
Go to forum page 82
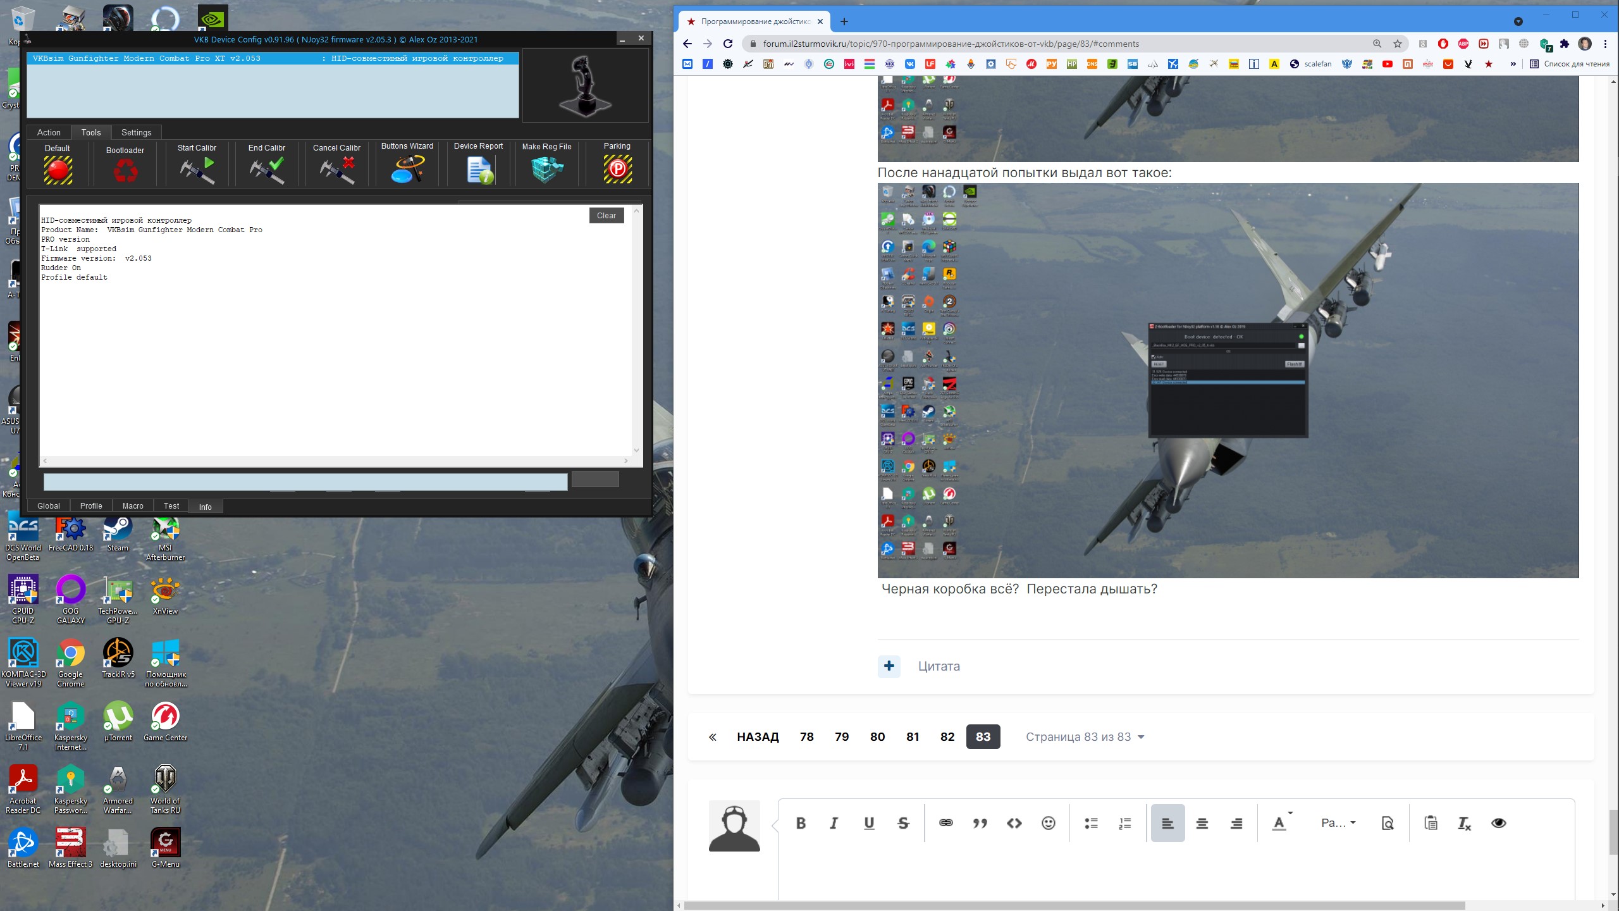[x=947, y=737]
